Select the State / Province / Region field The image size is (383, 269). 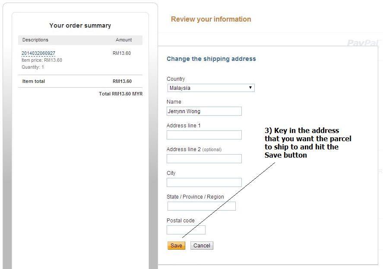click(x=202, y=206)
